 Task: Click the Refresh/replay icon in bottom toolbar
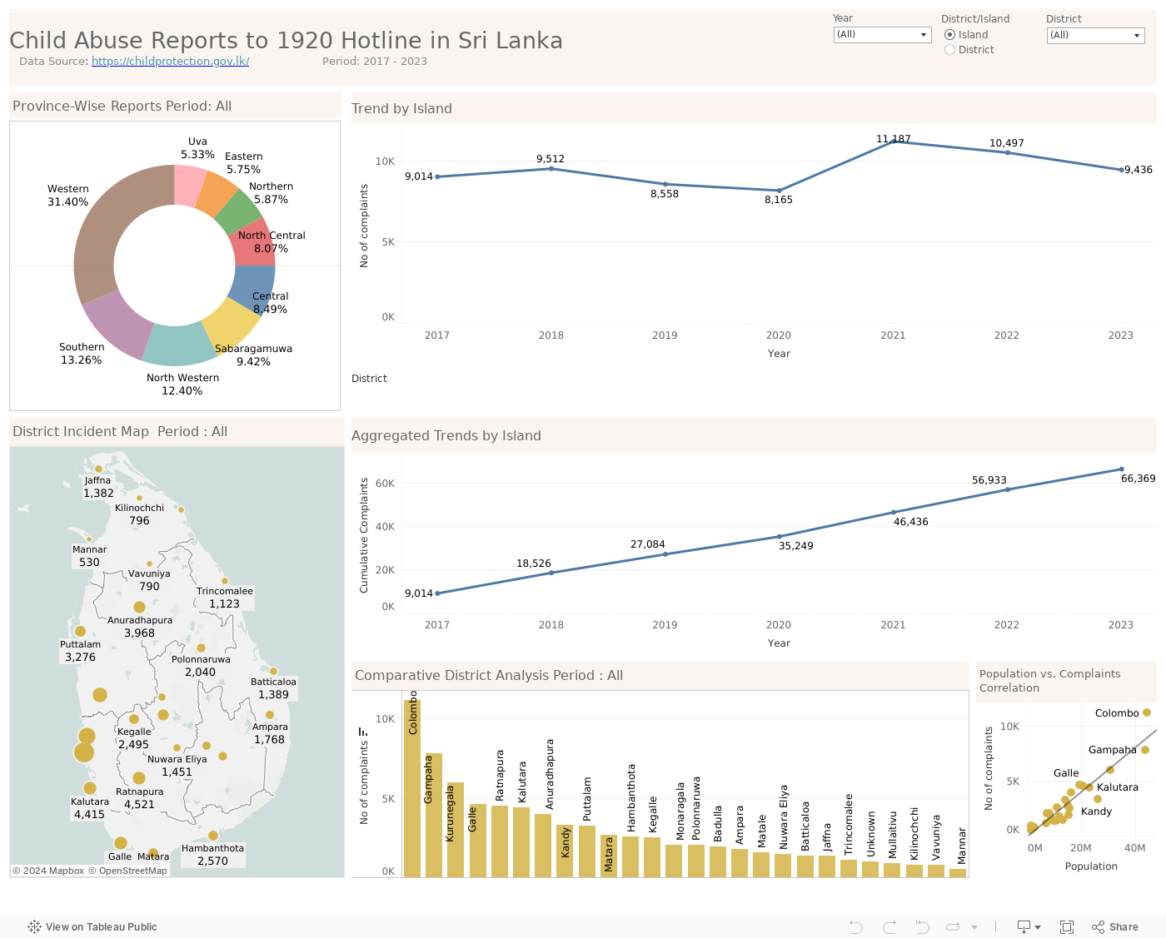(x=954, y=926)
